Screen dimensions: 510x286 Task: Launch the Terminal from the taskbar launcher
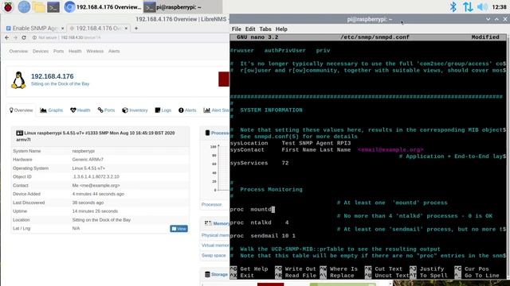click(x=53, y=6)
